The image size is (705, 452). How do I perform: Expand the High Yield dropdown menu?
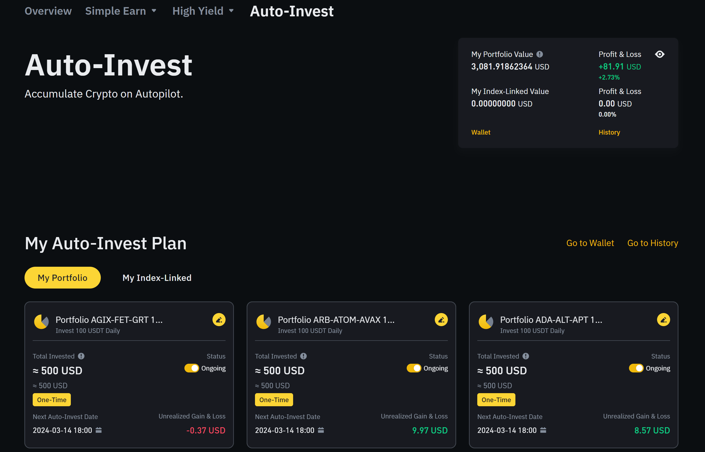click(203, 11)
